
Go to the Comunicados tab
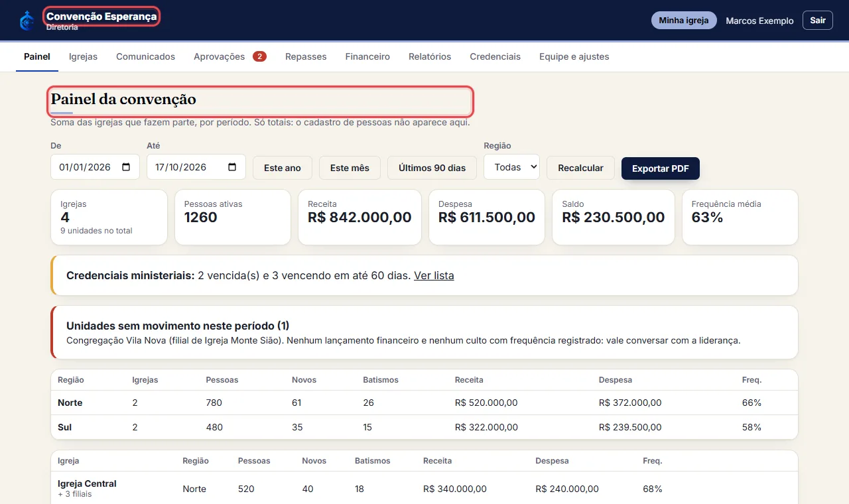click(x=145, y=56)
